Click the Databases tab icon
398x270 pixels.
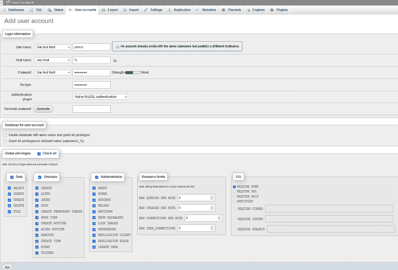point(4,10)
